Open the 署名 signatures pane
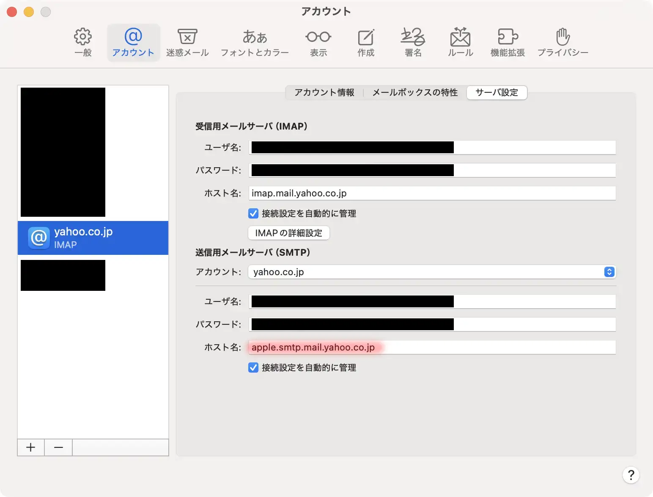 413,42
